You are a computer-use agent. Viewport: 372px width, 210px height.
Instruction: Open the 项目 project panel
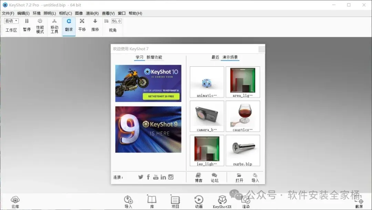175,202
